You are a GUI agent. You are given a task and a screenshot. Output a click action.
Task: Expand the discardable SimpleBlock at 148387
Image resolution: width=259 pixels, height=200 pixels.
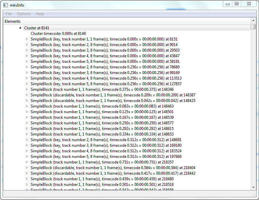point(27,95)
